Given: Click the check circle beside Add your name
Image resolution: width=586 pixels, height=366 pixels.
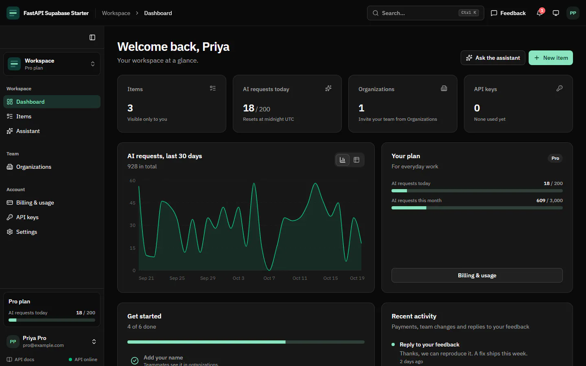Looking at the screenshot, I should (x=135, y=361).
